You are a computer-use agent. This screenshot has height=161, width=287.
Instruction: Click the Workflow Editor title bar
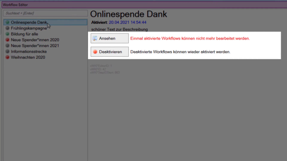coord(144,5)
